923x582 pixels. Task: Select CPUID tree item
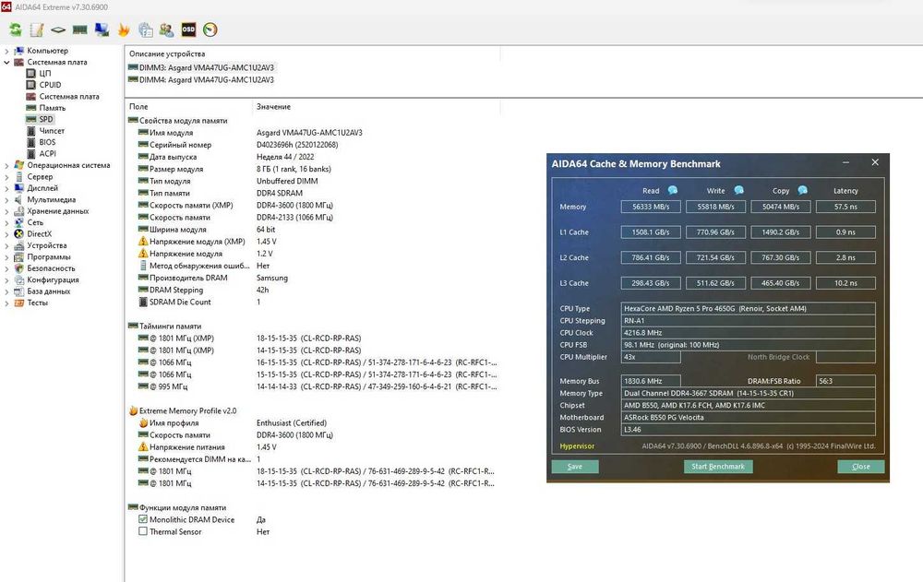(x=50, y=85)
